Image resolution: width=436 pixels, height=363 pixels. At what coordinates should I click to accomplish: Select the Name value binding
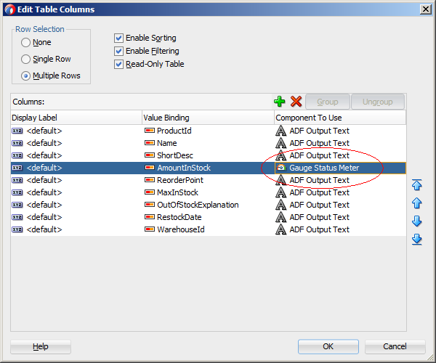click(x=167, y=143)
